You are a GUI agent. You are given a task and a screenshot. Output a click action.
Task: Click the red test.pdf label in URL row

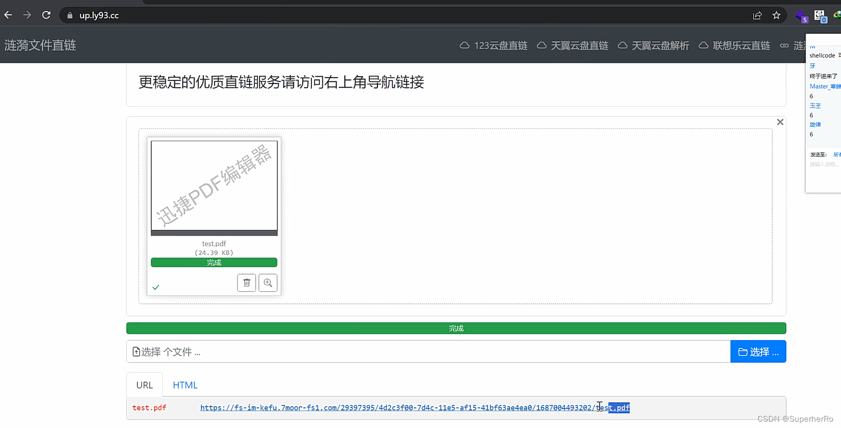[149, 407]
